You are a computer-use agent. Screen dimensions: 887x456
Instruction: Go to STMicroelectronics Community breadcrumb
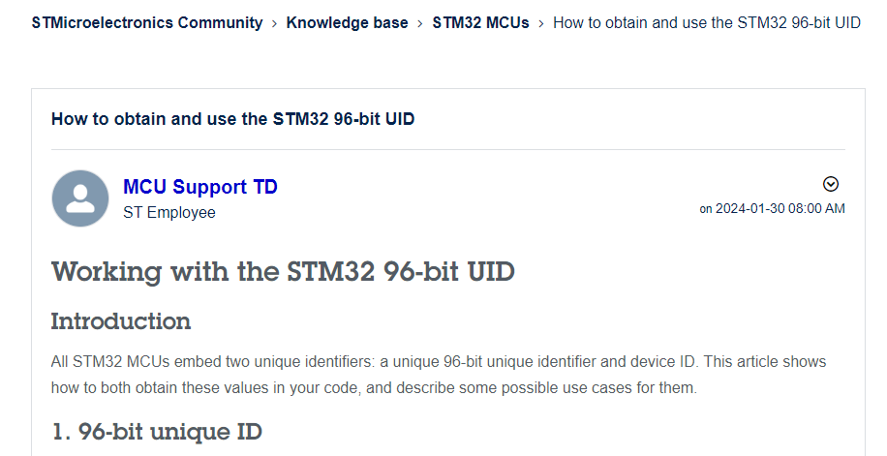(147, 23)
